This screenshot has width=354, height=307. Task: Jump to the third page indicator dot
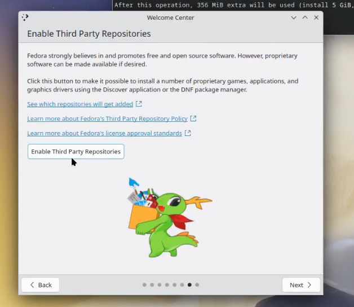(160, 285)
